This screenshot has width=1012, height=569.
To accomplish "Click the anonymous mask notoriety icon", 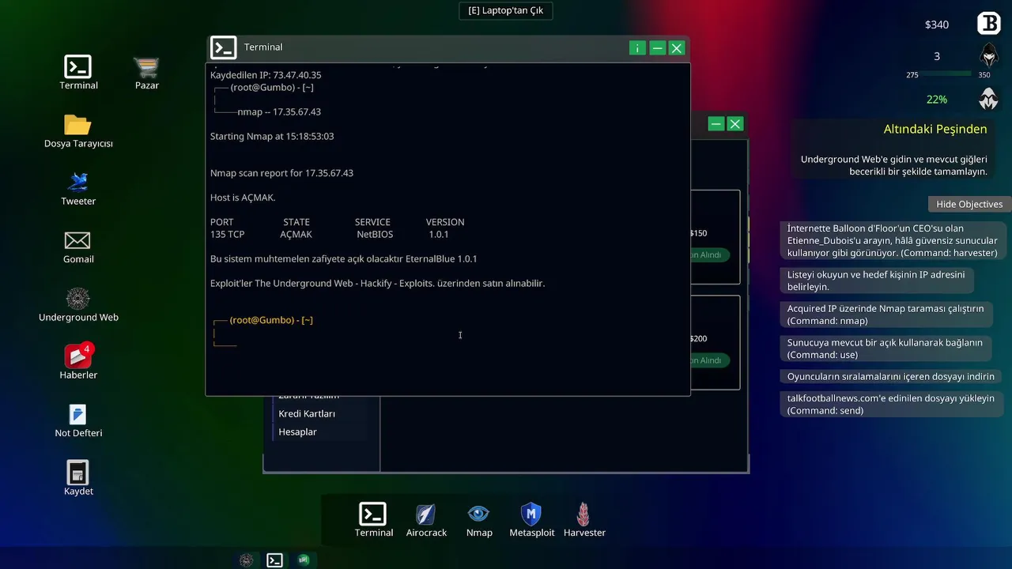I will click(988, 100).
